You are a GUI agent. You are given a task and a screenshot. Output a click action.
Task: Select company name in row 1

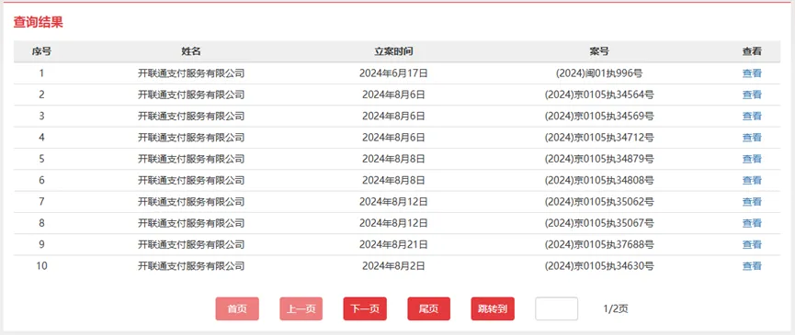tap(191, 73)
